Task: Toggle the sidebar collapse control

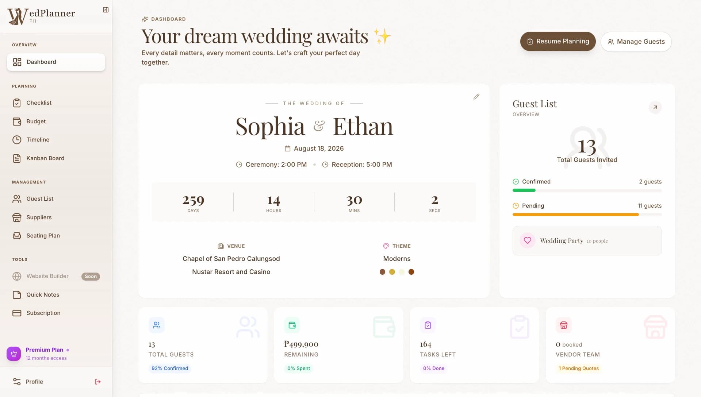Action: click(x=106, y=9)
